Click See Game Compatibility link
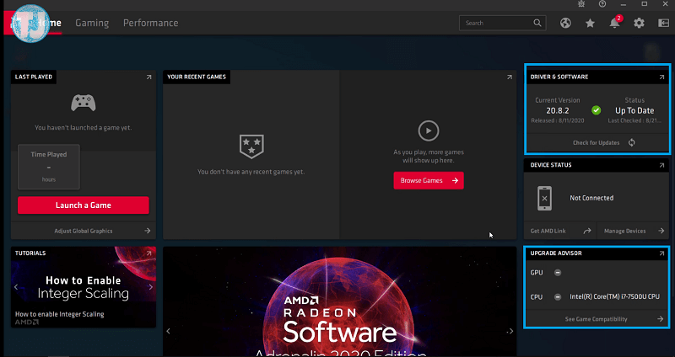Viewport: 675px width, 357px height. point(596,319)
